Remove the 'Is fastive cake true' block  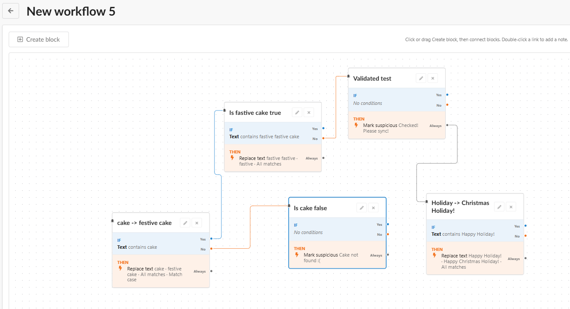click(x=309, y=113)
